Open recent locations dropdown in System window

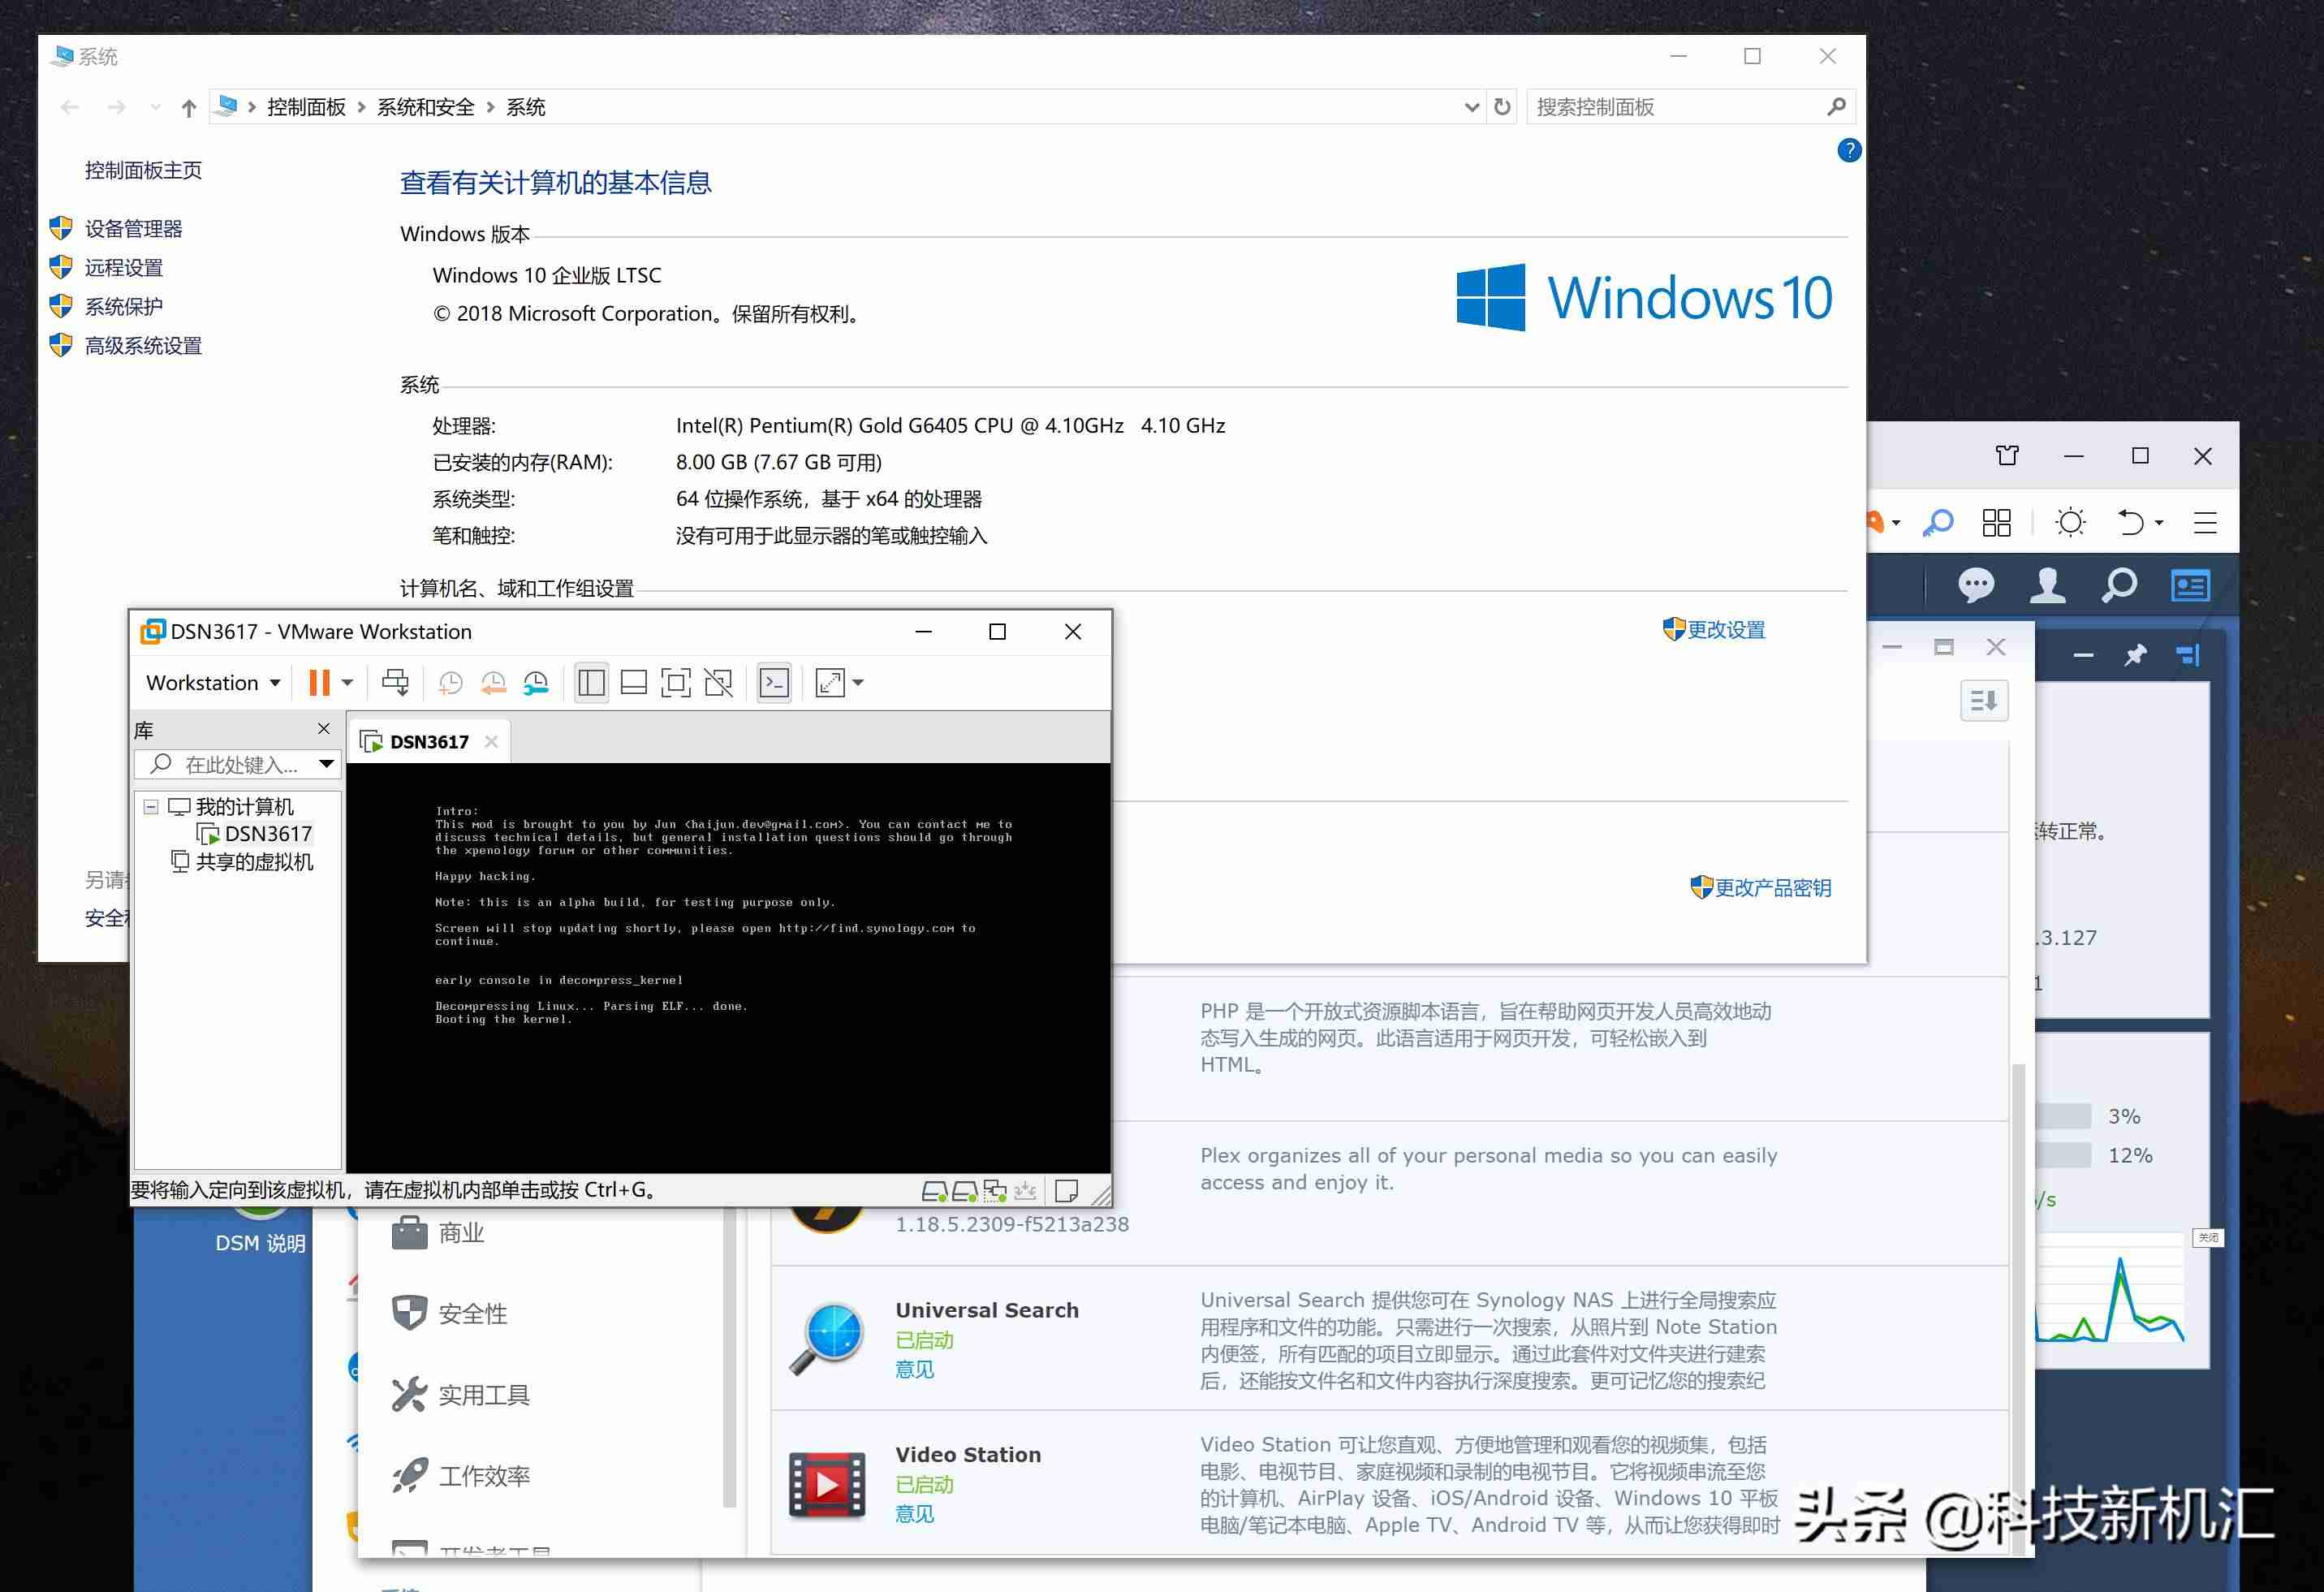[x=155, y=108]
